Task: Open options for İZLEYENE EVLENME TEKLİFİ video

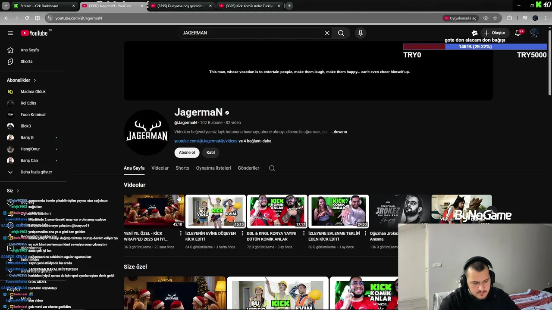Action: pyautogui.click(x=365, y=233)
